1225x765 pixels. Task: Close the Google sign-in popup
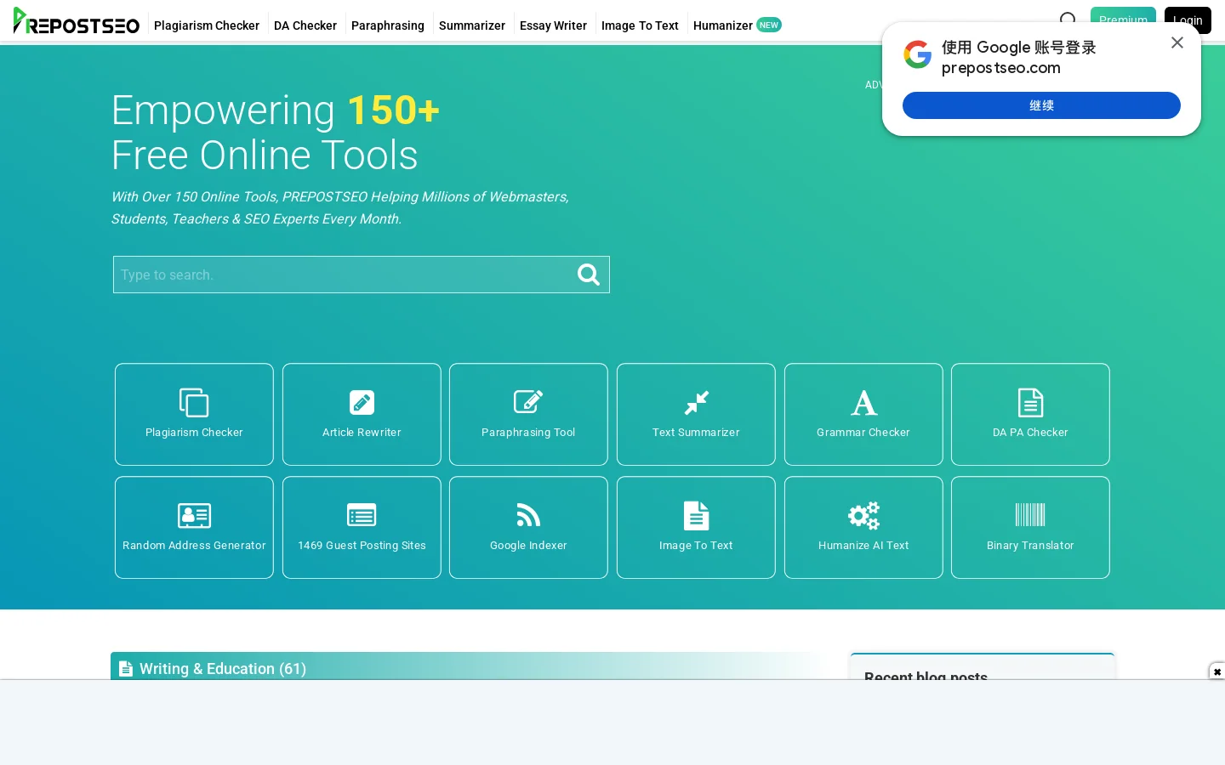click(x=1177, y=42)
